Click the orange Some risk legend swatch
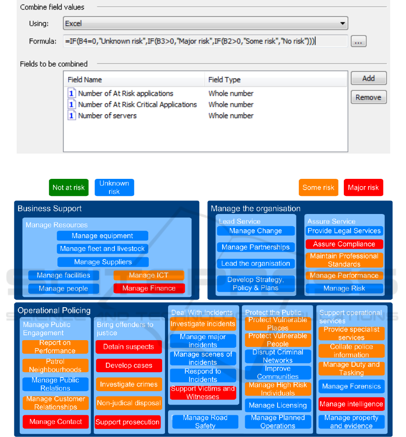Image resolution: width=406 pixels, height=437 pixels. [318, 187]
